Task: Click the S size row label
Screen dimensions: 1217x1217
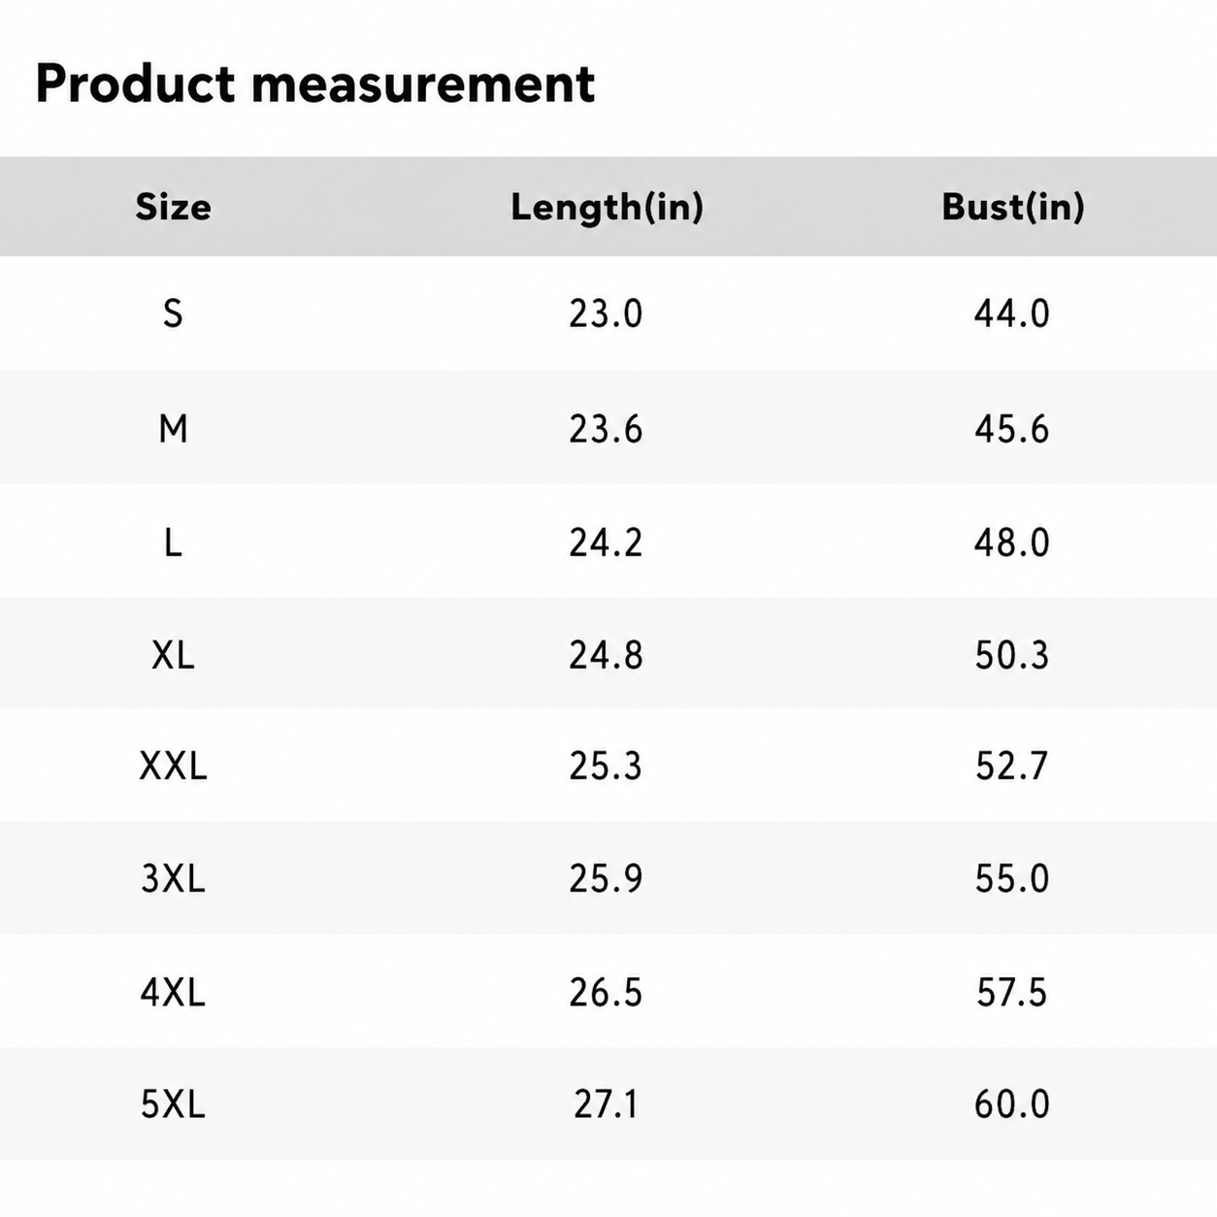Action: (x=173, y=313)
